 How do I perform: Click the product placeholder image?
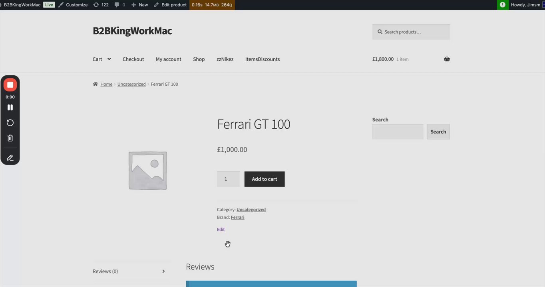pos(147,170)
